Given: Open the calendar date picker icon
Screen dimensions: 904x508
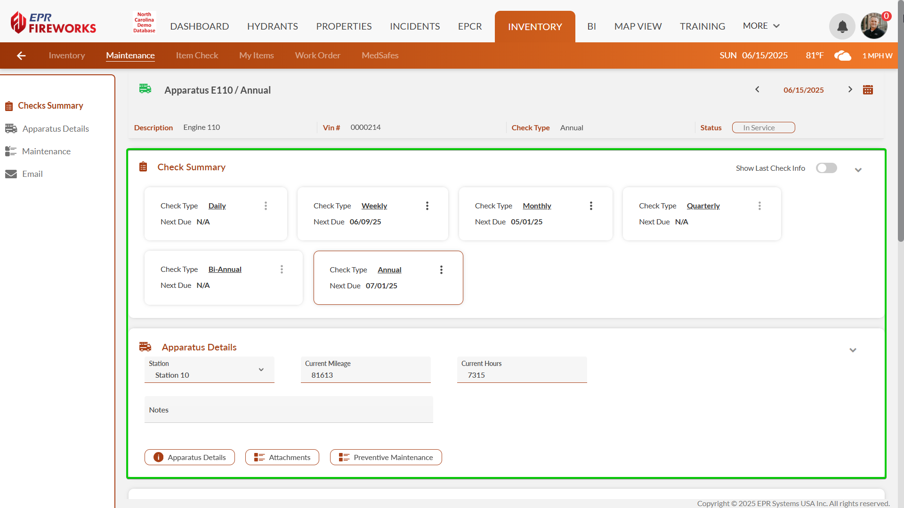Looking at the screenshot, I should point(868,90).
